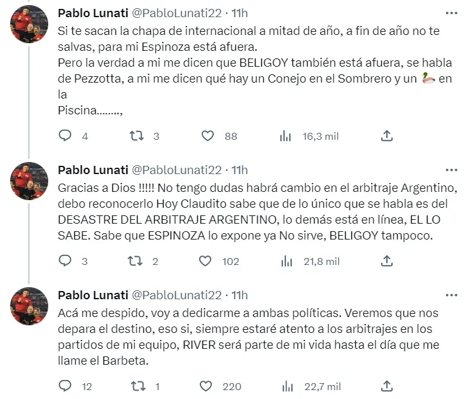Click the profile avatar on the second tweet
Screen dimensions: 470x399
pyautogui.click(x=29, y=181)
